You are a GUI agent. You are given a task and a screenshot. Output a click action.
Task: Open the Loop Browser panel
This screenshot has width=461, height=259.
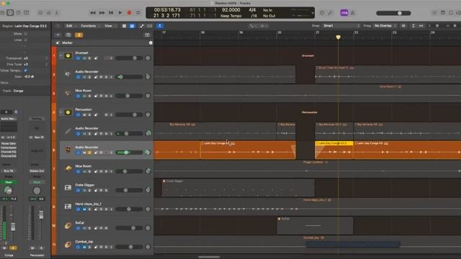(451, 13)
